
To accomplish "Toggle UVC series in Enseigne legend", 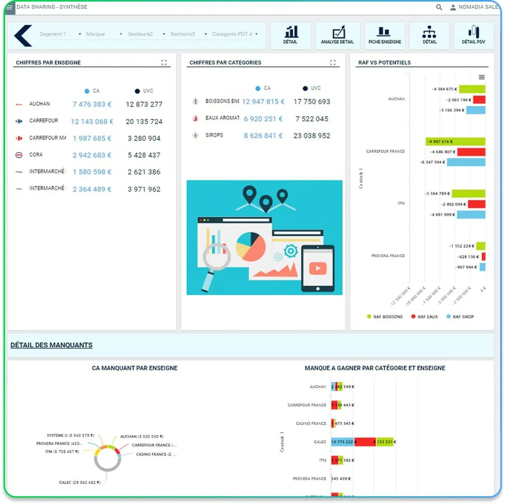I will coord(144,91).
